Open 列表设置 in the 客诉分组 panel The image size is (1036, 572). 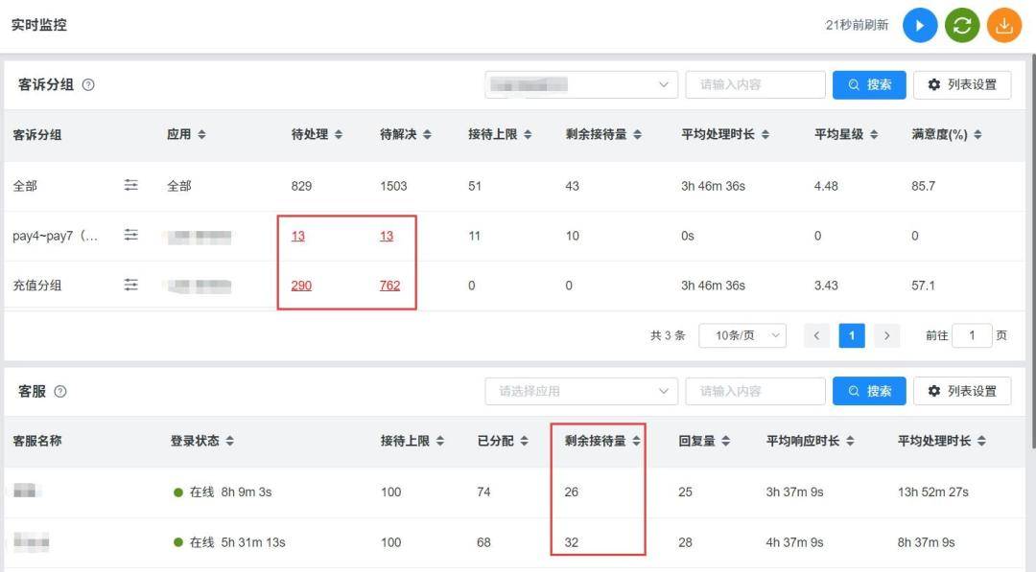point(962,84)
